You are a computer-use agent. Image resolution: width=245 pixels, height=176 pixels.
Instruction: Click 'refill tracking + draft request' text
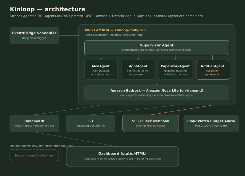pyautogui.click(x=101, y=72)
